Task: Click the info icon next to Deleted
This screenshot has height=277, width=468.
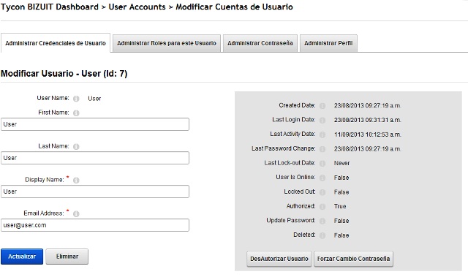Action: pyautogui.click(x=322, y=235)
